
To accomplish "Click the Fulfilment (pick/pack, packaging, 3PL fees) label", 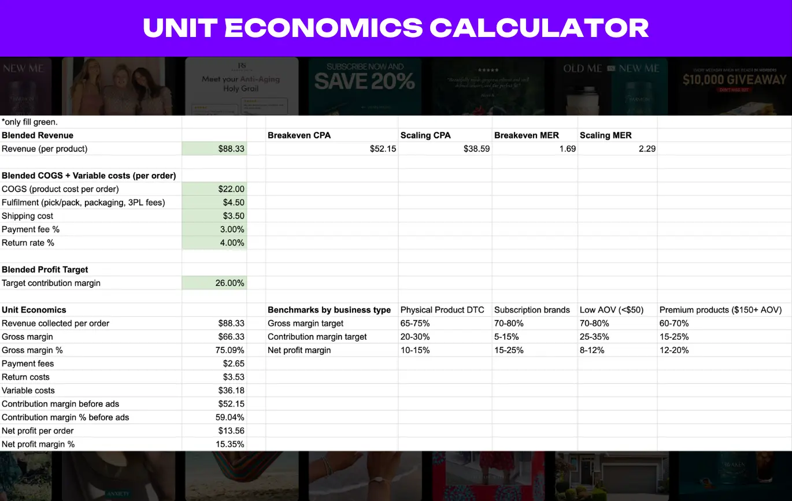I will [83, 202].
